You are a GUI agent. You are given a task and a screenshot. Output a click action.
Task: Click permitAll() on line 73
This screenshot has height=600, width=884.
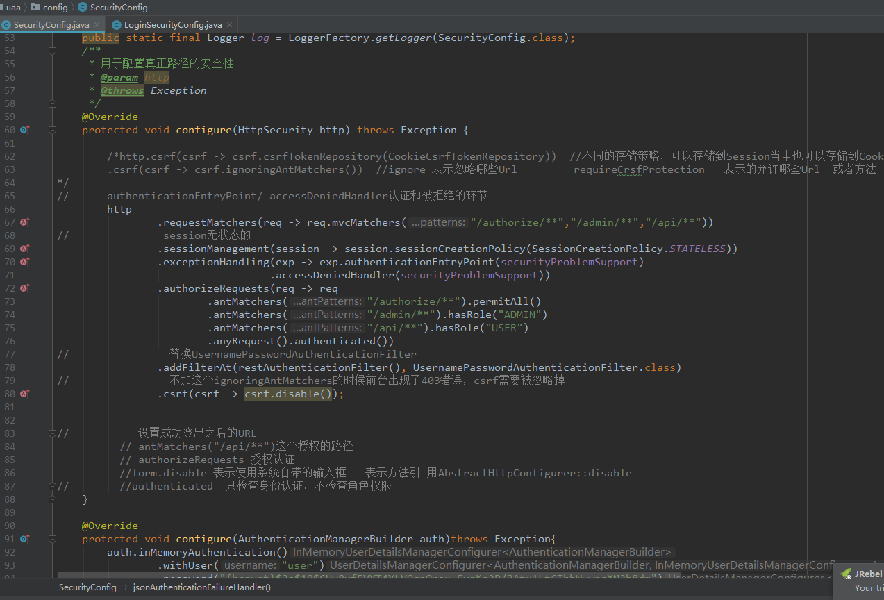507,301
